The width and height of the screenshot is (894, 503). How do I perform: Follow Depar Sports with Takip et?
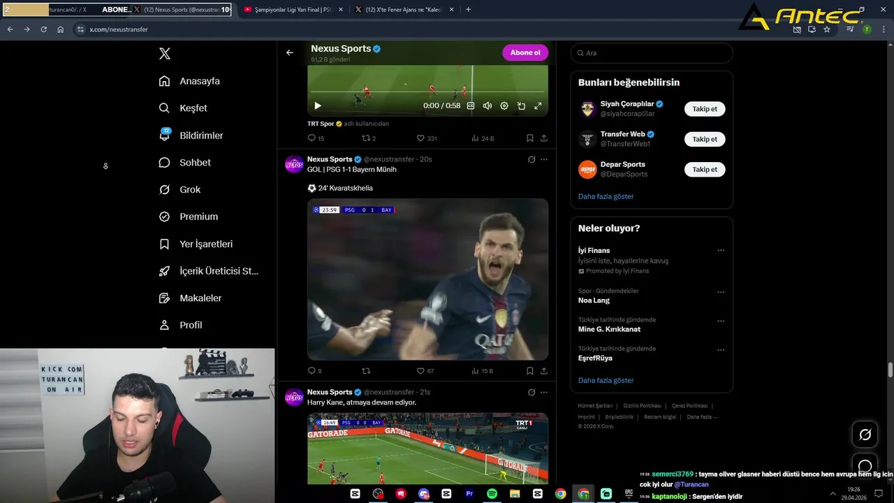[705, 169]
